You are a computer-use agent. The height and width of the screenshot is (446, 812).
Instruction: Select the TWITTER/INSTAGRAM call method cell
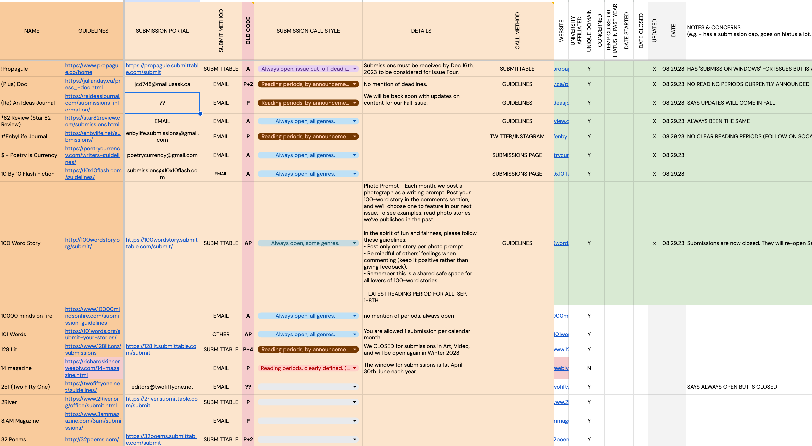[x=517, y=136]
